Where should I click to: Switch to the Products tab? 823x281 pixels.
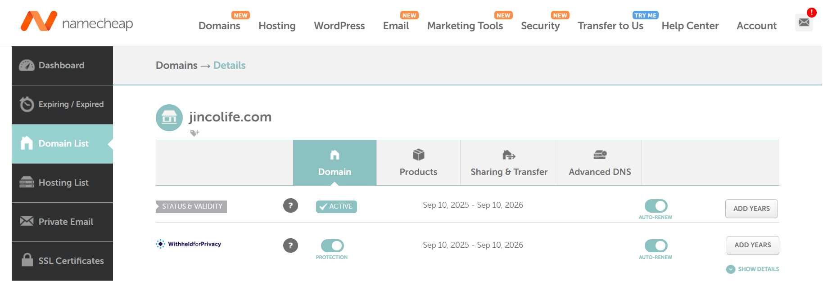[418, 163]
